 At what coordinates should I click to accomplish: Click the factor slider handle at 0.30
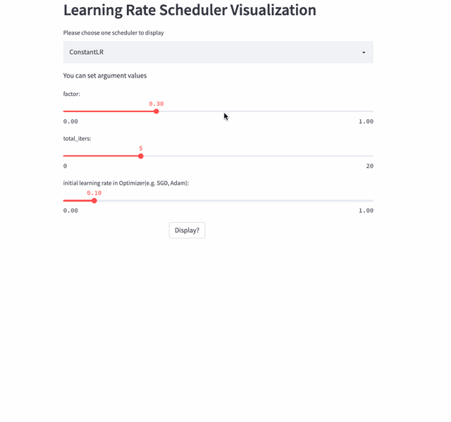(x=156, y=111)
